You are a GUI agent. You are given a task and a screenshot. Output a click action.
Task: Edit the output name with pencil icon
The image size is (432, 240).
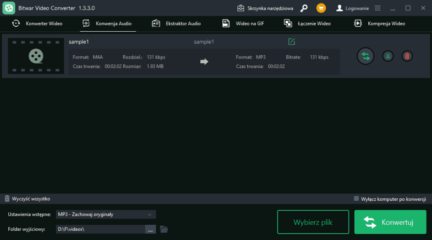pos(292,42)
